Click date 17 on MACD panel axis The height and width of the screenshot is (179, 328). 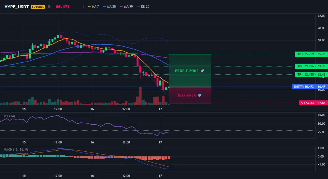[160, 176]
